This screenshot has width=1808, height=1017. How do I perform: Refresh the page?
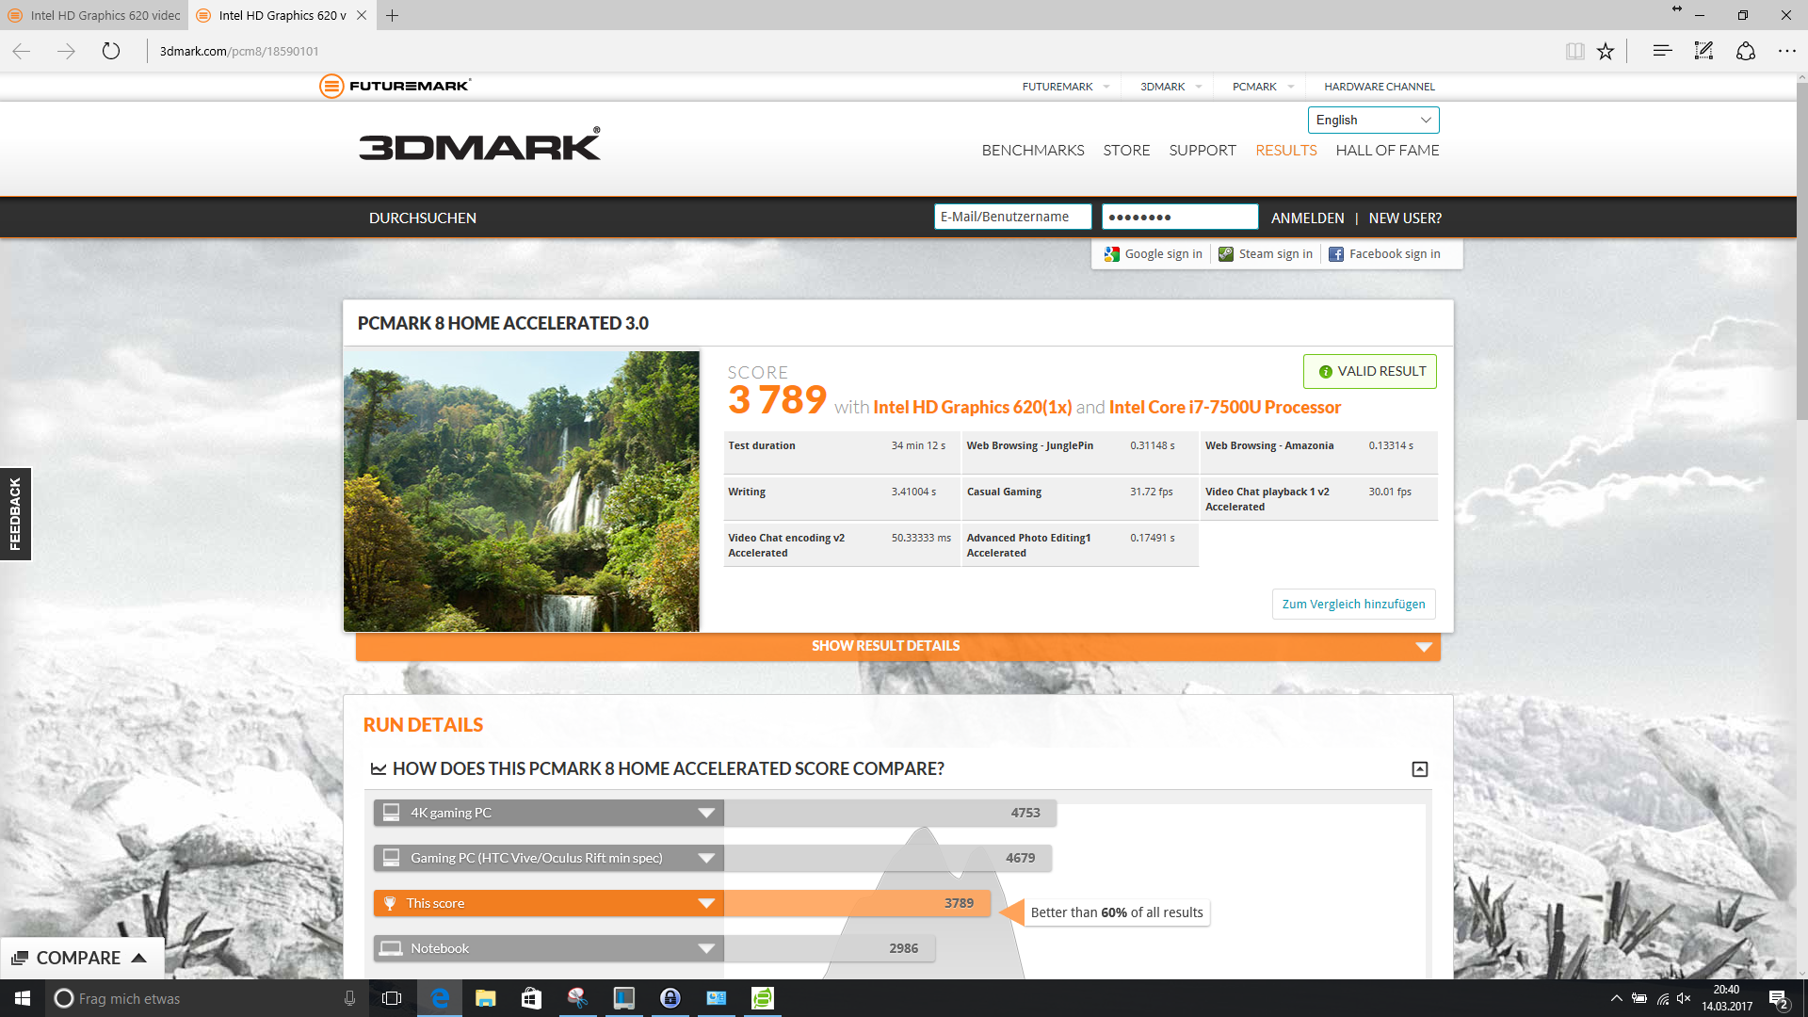111,51
